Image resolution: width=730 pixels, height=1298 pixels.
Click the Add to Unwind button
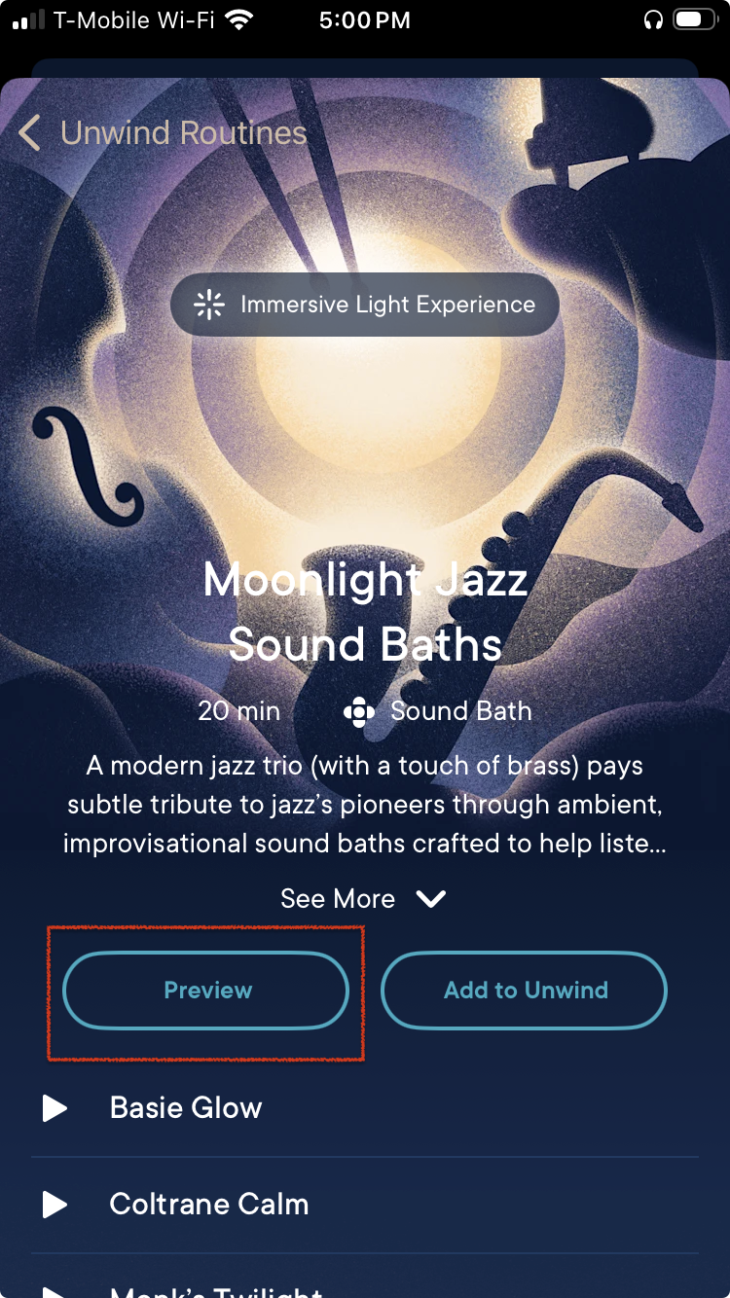click(x=524, y=991)
